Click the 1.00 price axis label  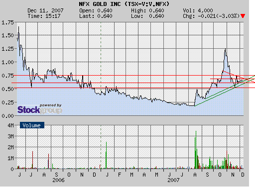[7, 62]
